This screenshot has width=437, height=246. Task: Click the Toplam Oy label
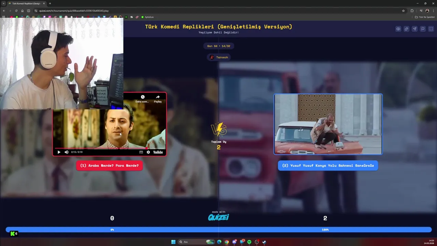pos(218,142)
